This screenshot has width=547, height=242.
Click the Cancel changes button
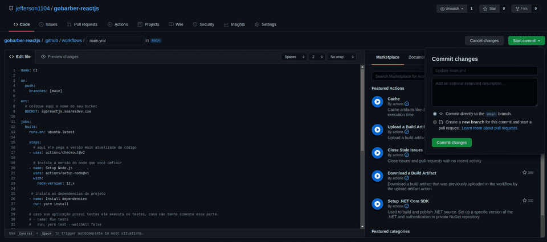pyautogui.click(x=484, y=40)
